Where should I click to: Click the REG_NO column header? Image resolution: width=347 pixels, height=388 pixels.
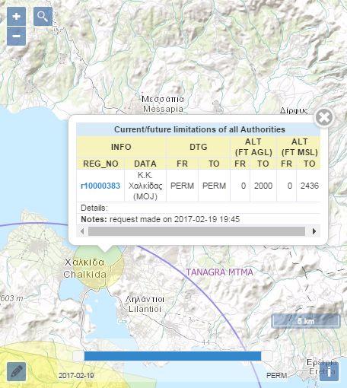tap(100, 164)
